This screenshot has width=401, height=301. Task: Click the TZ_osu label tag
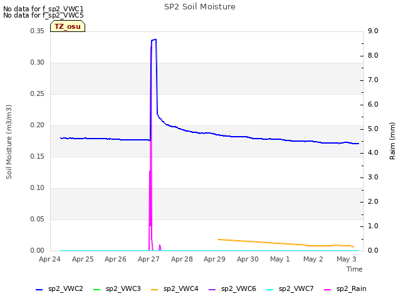pyautogui.click(x=68, y=26)
